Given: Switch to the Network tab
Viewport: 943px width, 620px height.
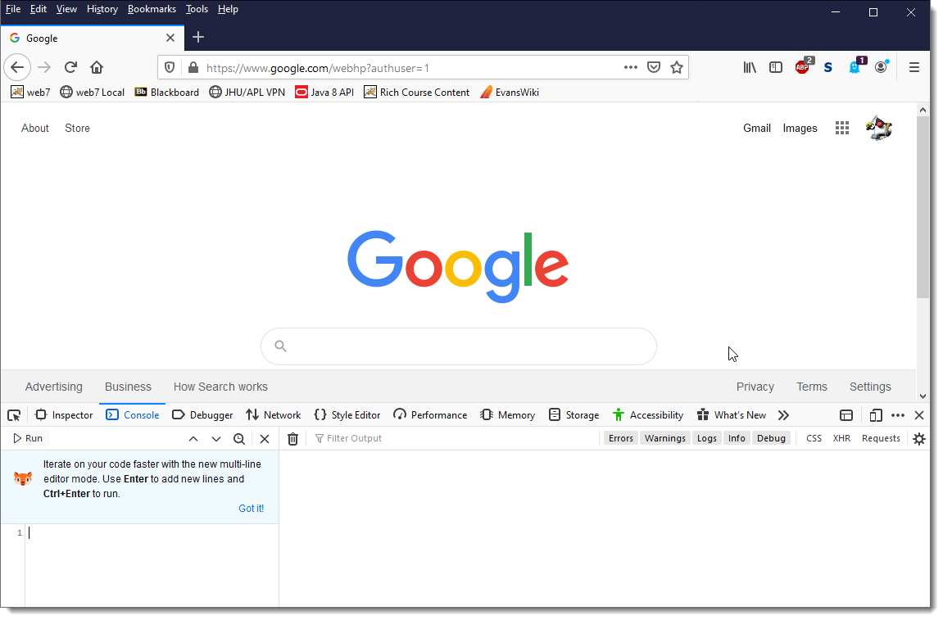Looking at the screenshot, I should click(273, 415).
